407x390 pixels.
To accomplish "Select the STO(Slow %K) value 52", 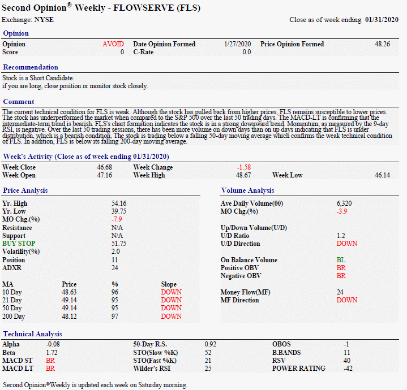I will point(208,353).
